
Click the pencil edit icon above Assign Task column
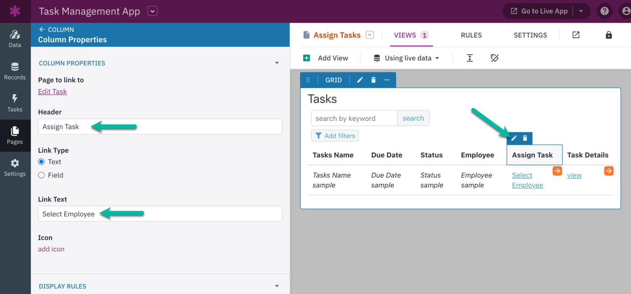pos(514,138)
